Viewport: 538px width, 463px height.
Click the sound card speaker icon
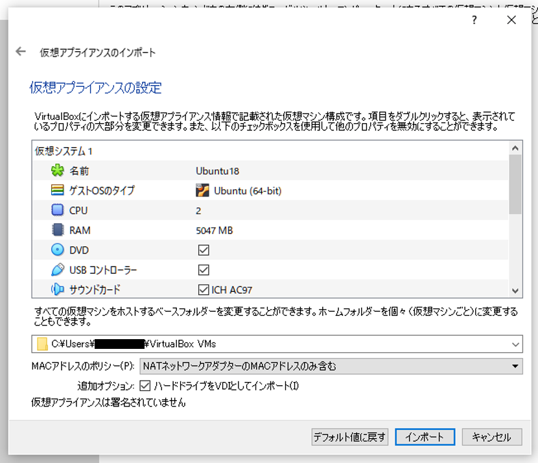[x=57, y=289]
